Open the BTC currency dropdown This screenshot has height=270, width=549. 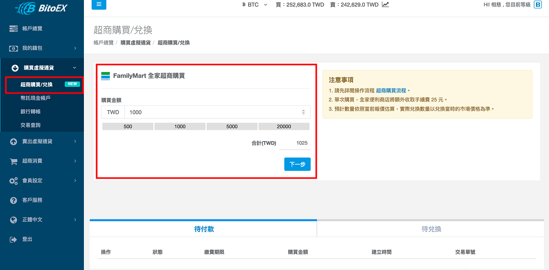pyautogui.click(x=255, y=5)
